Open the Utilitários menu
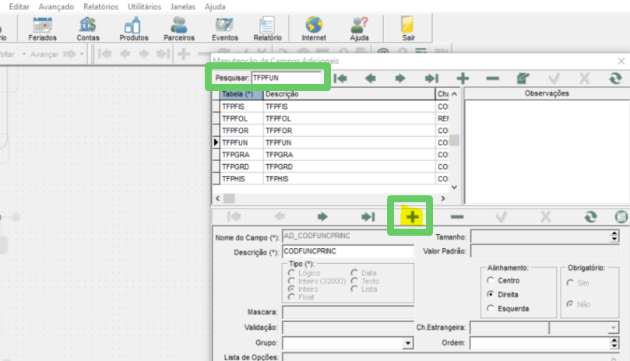630x361 pixels. coord(144,7)
